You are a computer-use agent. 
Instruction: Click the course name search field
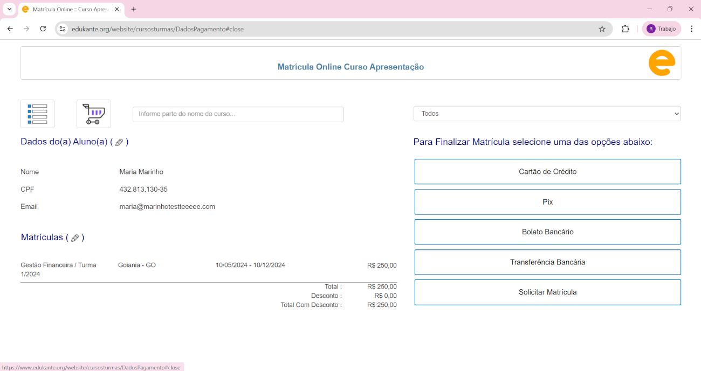(x=238, y=114)
